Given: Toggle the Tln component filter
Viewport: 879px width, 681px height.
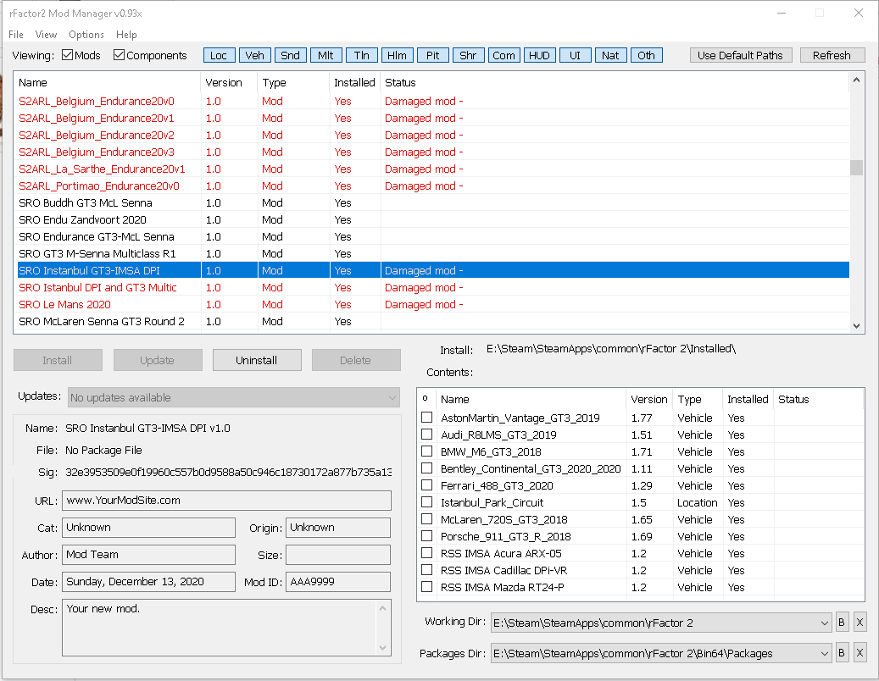Looking at the screenshot, I should pyautogui.click(x=362, y=55).
